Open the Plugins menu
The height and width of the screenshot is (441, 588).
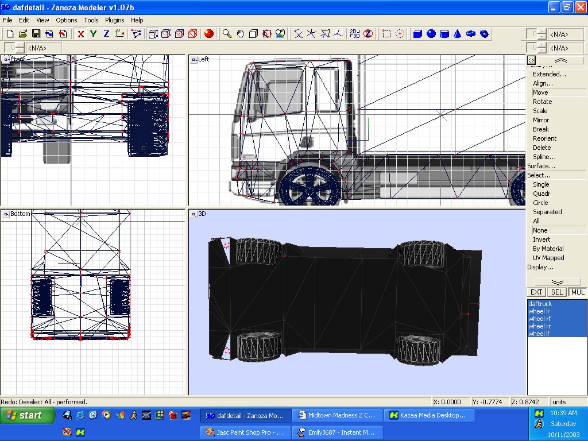[x=115, y=20]
